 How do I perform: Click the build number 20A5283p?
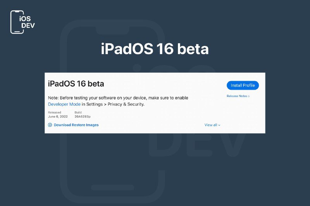(x=83, y=116)
